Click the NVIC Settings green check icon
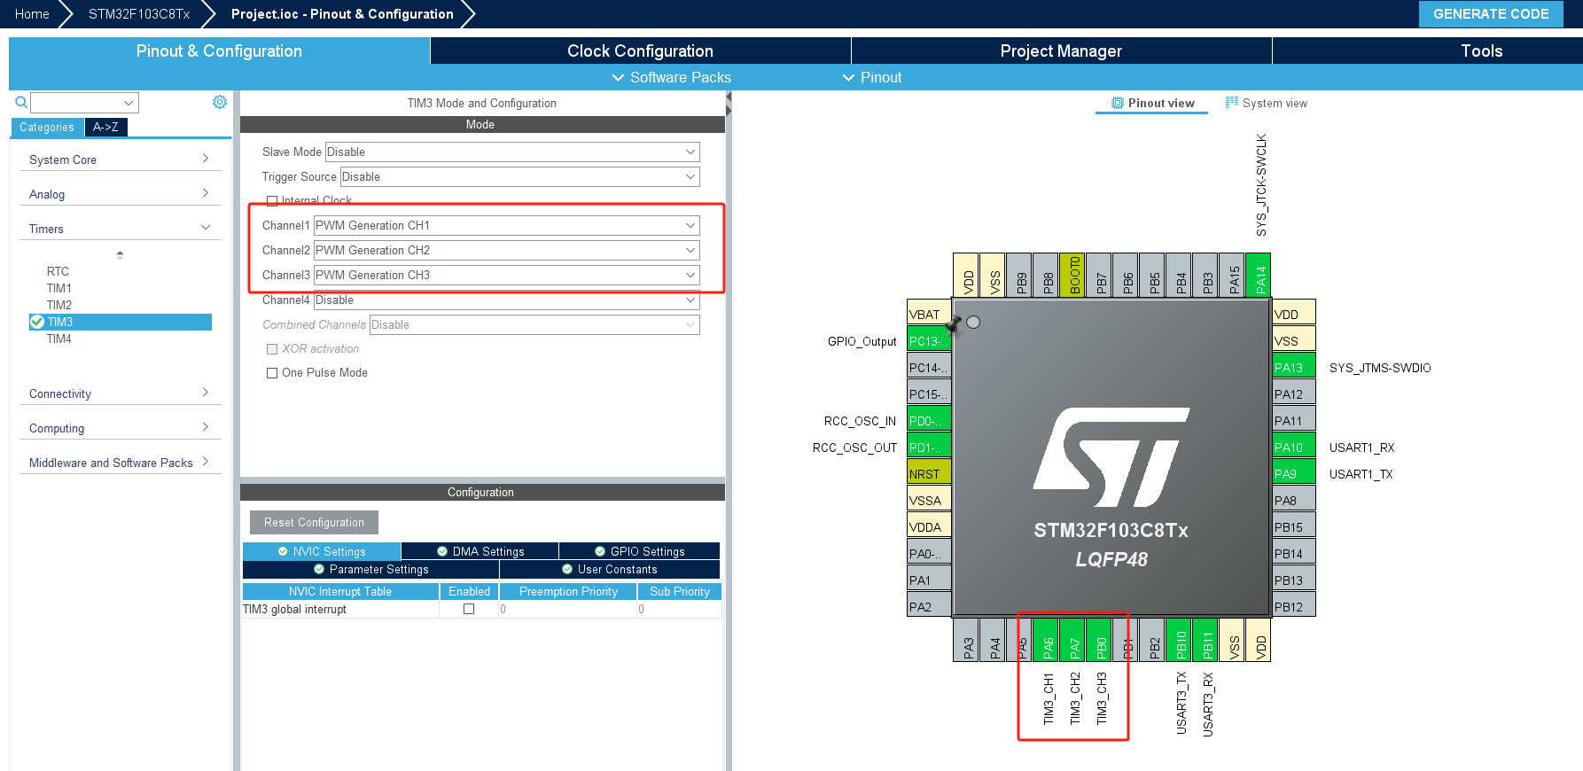 click(x=283, y=551)
